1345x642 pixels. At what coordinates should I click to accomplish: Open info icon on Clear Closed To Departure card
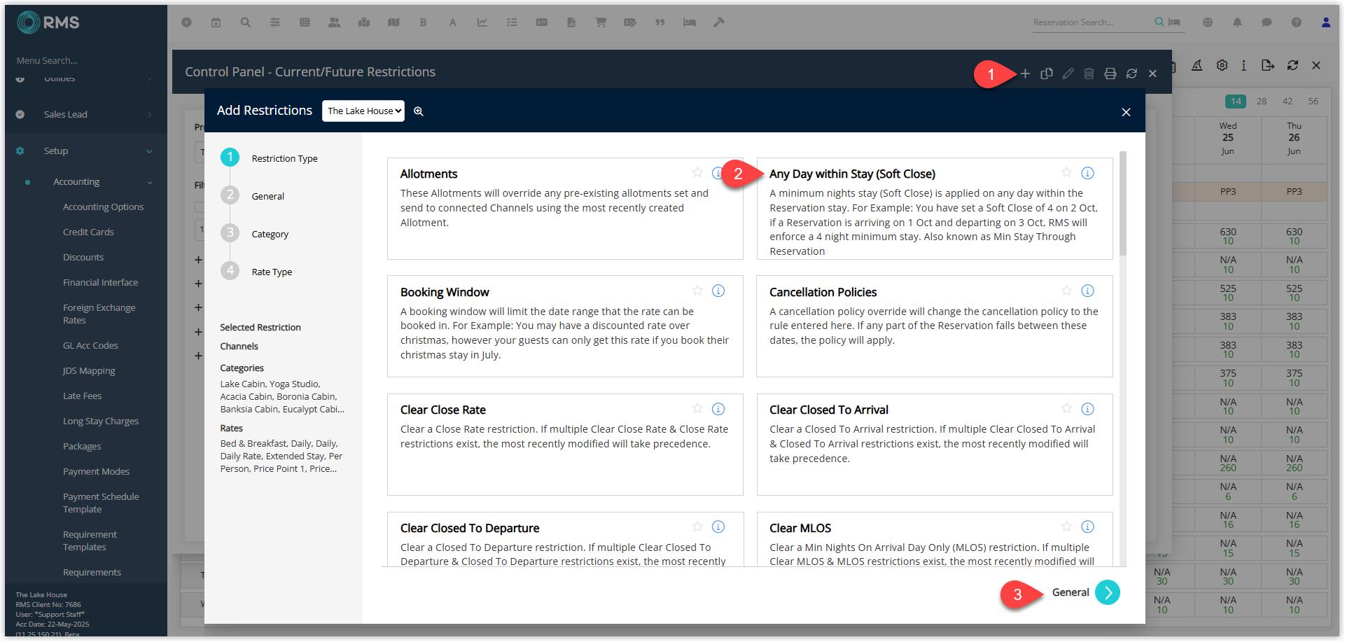[718, 526]
